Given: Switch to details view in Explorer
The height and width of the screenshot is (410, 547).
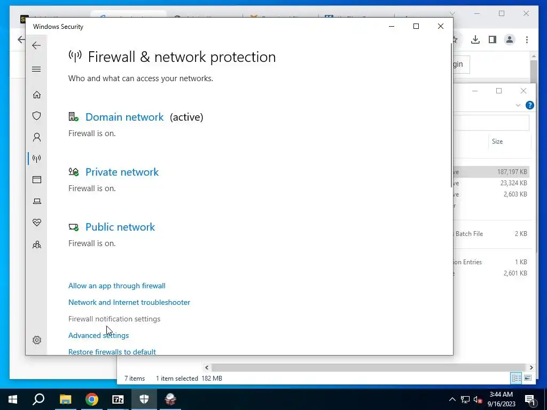Looking at the screenshot, I should (516, 378).
